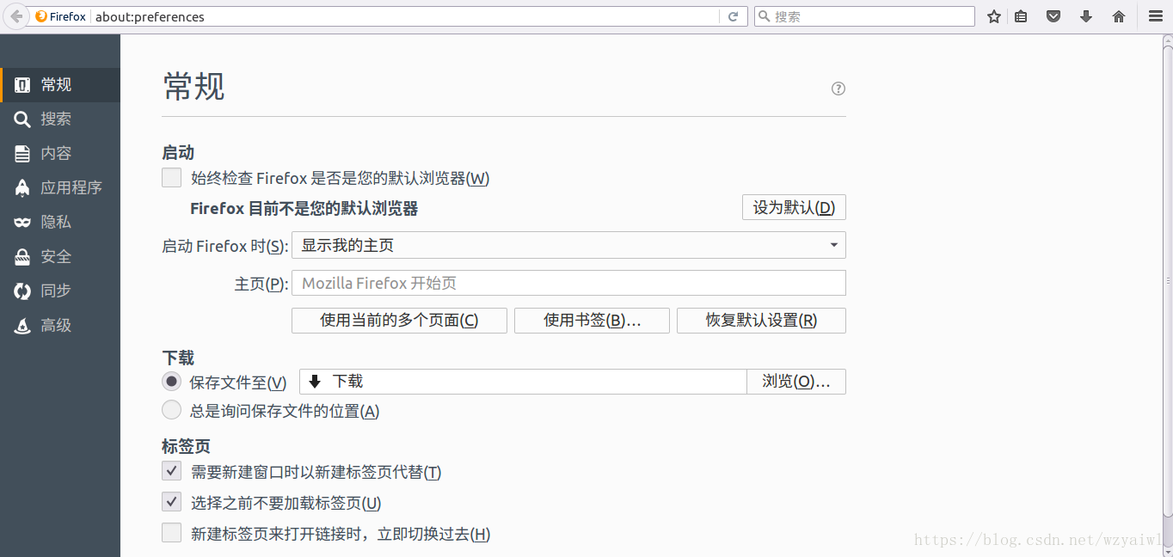This screenshot has width=1173, height=557.
Task: Click the 下载 download folder path field
Action: coord(523,382)
